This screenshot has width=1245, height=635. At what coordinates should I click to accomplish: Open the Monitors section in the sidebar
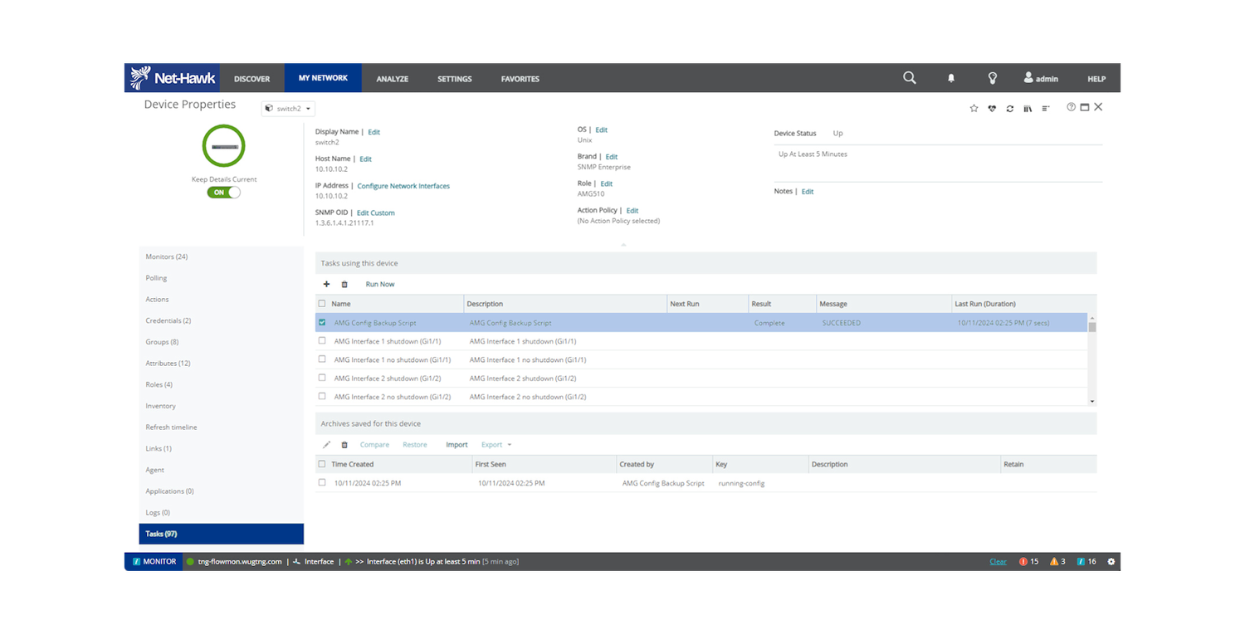click(x=165, y=256)
